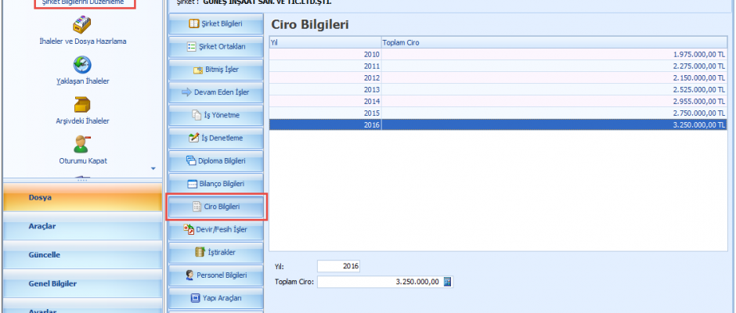Switch to the Dosya navigation group
The image size is (736, 313).
tap(81, 198)
